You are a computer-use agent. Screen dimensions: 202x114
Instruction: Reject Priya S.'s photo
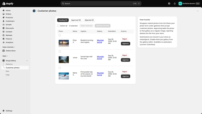[x=124, y=39]
